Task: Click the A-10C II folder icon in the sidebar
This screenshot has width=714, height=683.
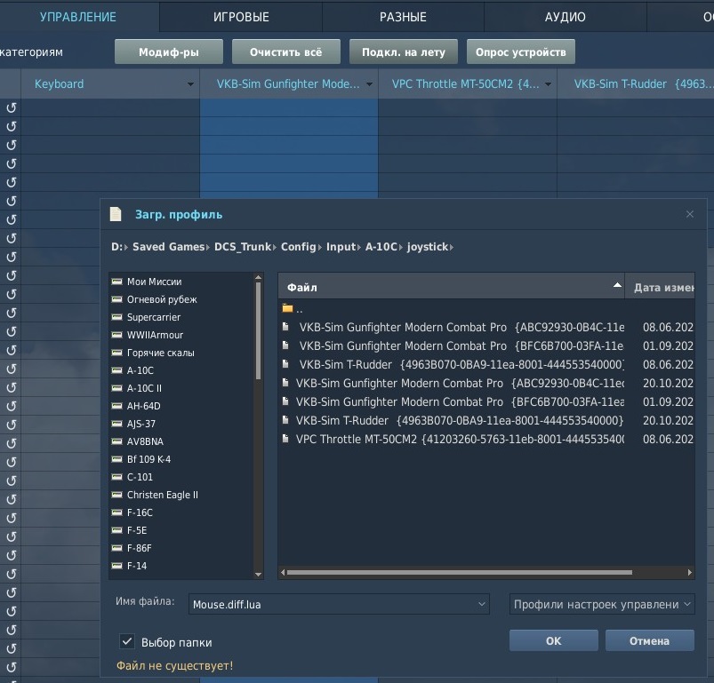Action: [x=117, y=388]
